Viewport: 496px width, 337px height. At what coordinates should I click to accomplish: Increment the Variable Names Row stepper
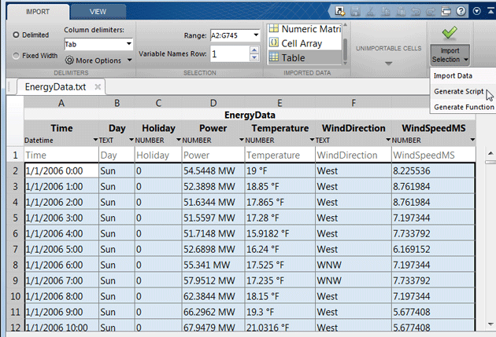[x=254, y=49]
